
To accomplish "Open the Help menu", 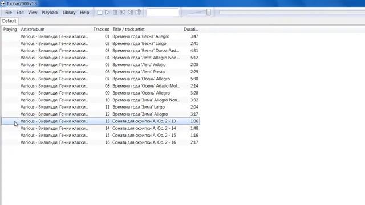I will coord(84,13).
